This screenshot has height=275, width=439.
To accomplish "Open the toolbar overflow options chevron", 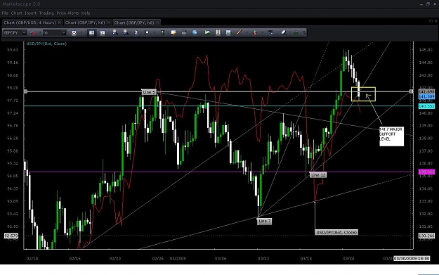I will pos(304,32).
